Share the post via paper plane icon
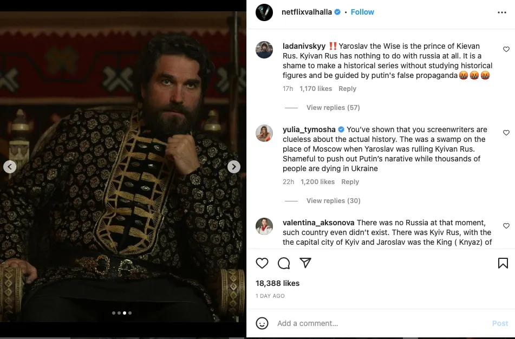Image resolution: width=515 pixels, height=339 pixels. click(x=305, y=263)
